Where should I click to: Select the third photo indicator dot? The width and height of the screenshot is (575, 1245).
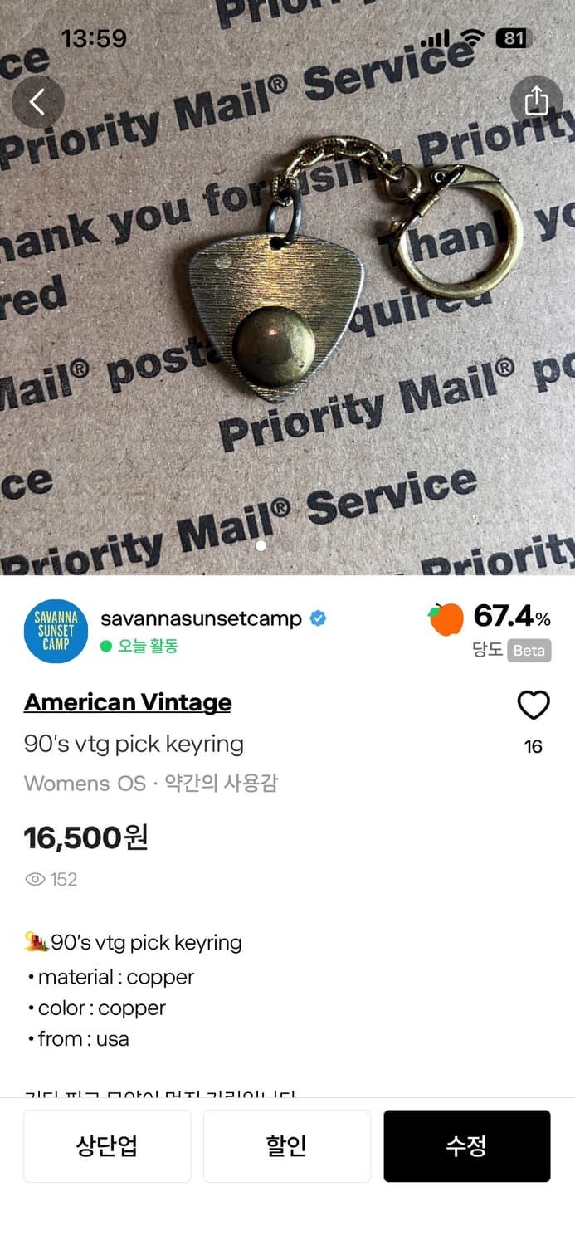point(314,545)
